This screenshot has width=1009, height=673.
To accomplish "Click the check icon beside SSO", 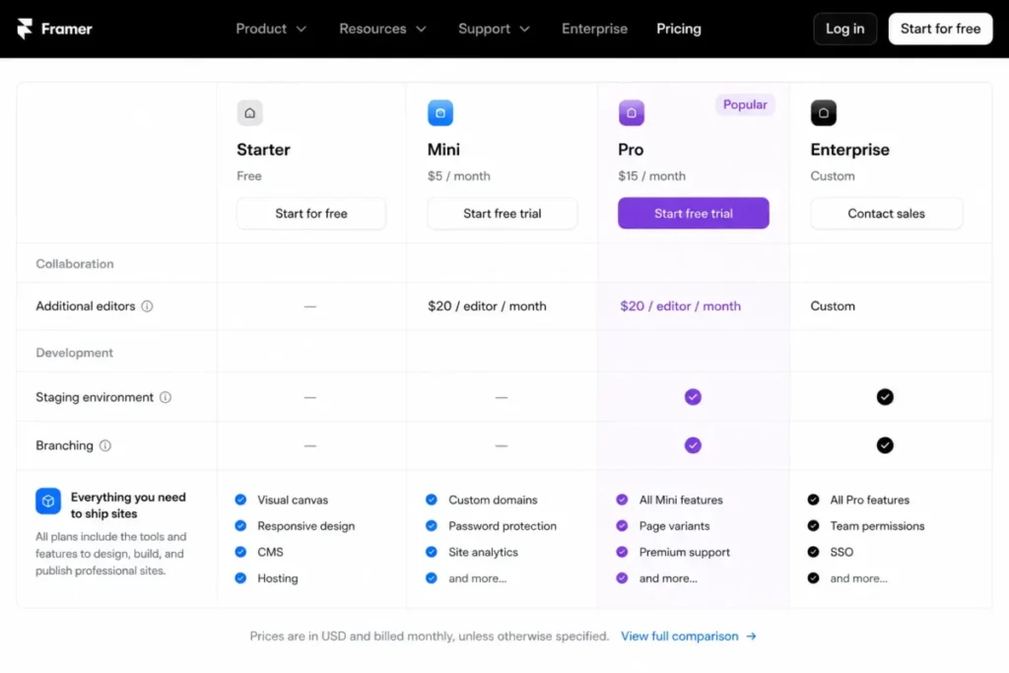I will pos(813,552).
